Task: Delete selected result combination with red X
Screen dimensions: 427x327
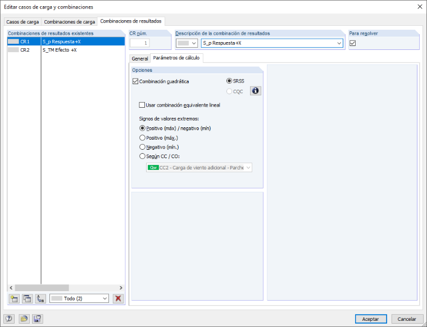Action: (x=118, y=298)
